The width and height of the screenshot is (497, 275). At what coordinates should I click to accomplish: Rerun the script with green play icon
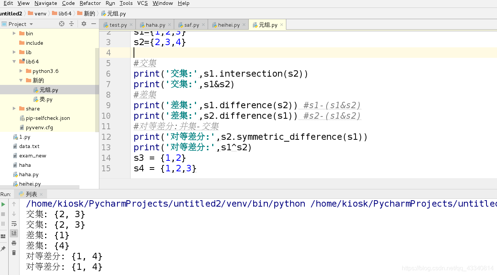point(3,204)
